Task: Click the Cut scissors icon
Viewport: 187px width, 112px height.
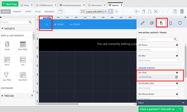Action: pyautogui.click(x=137, y=12)
